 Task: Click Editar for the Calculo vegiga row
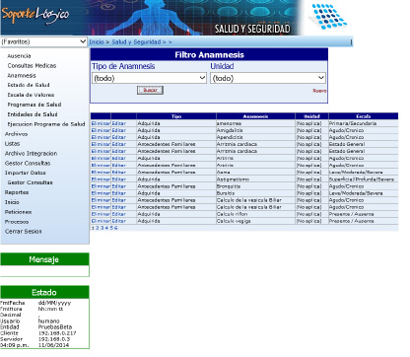[x=119, y=221]
